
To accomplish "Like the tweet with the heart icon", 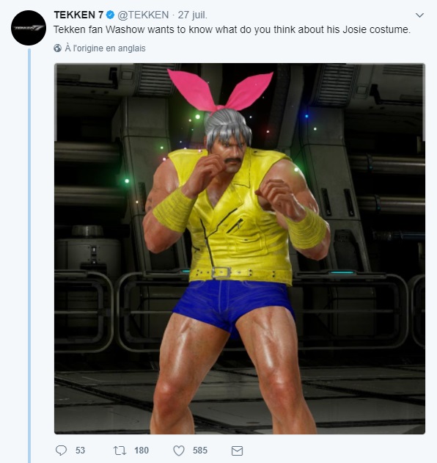I will click(178, 451).
